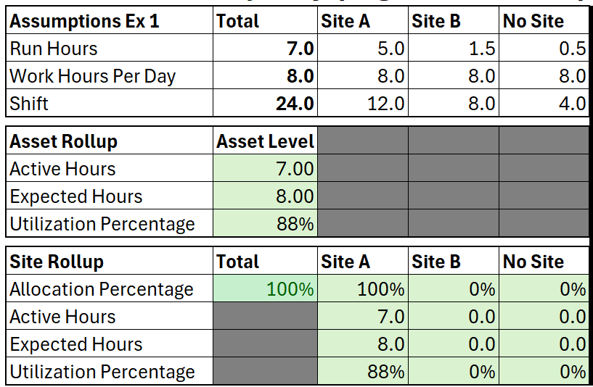Select Asset Rollup Expected Hours value 8.00

(x=265, y=196)
